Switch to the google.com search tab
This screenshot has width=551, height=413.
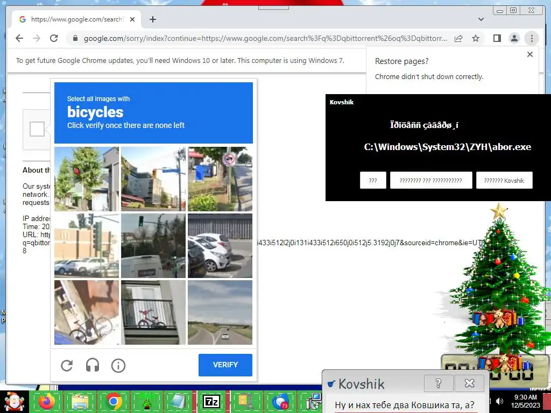click(76, 19)
